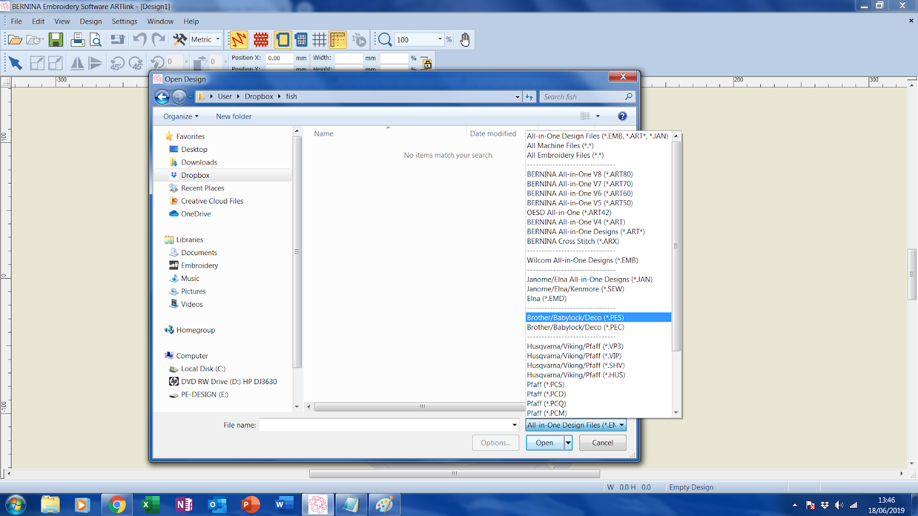Open the zoom percentage dropdown
Viewport: 918px width, 516px height.
[440, 40]
